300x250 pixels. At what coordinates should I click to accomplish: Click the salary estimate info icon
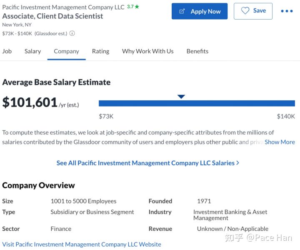72,33
